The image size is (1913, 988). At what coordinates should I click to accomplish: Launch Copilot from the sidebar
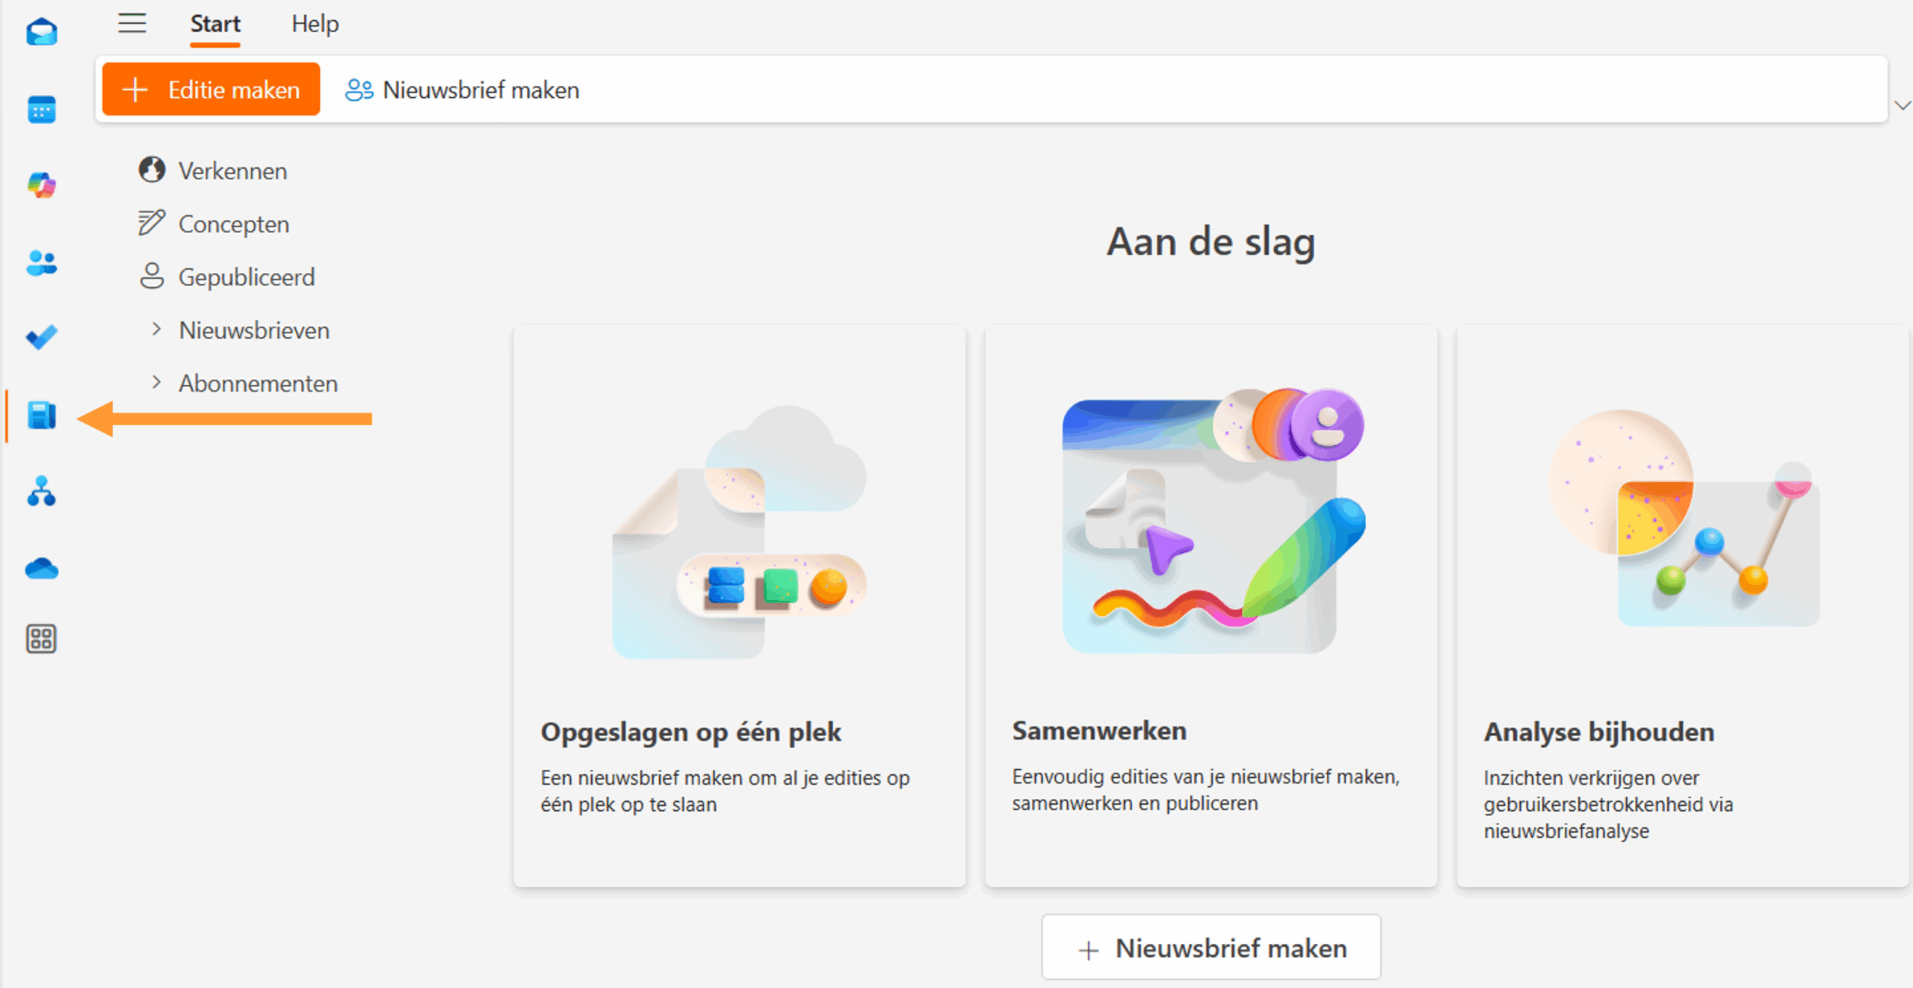41,185
